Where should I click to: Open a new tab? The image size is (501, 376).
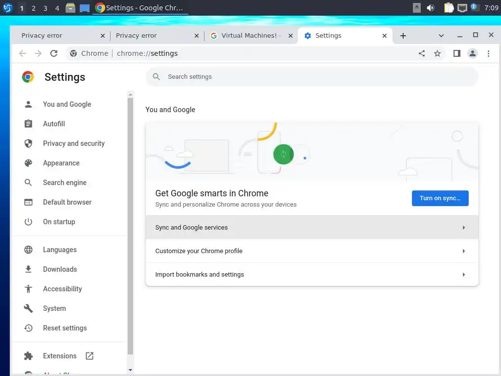pyautogui.click(x=403, y=36)
